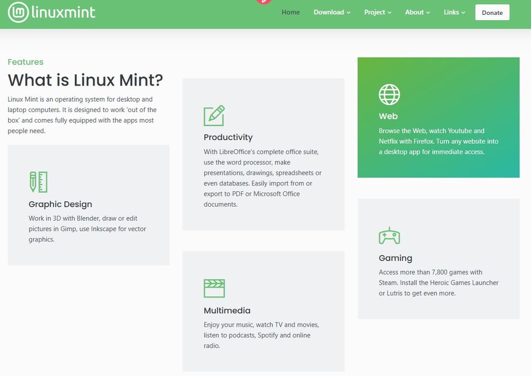The height and width of the screenshot is (376, 531).
Task: Click the green Features label
Action: [x=25, y=62]
